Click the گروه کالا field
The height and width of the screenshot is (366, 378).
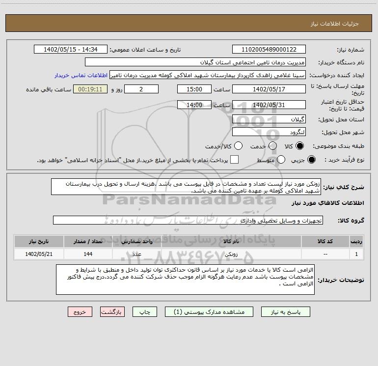tap(188, 220)
